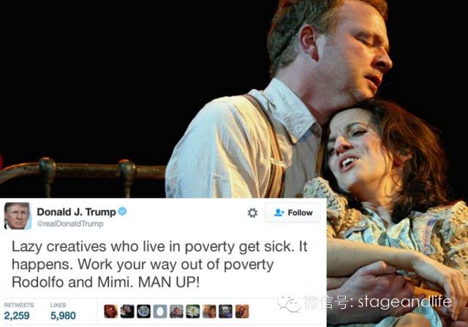Open the last liker avatar on right
Viewport: 468px width, 327px height.
(x=242, y=311)
